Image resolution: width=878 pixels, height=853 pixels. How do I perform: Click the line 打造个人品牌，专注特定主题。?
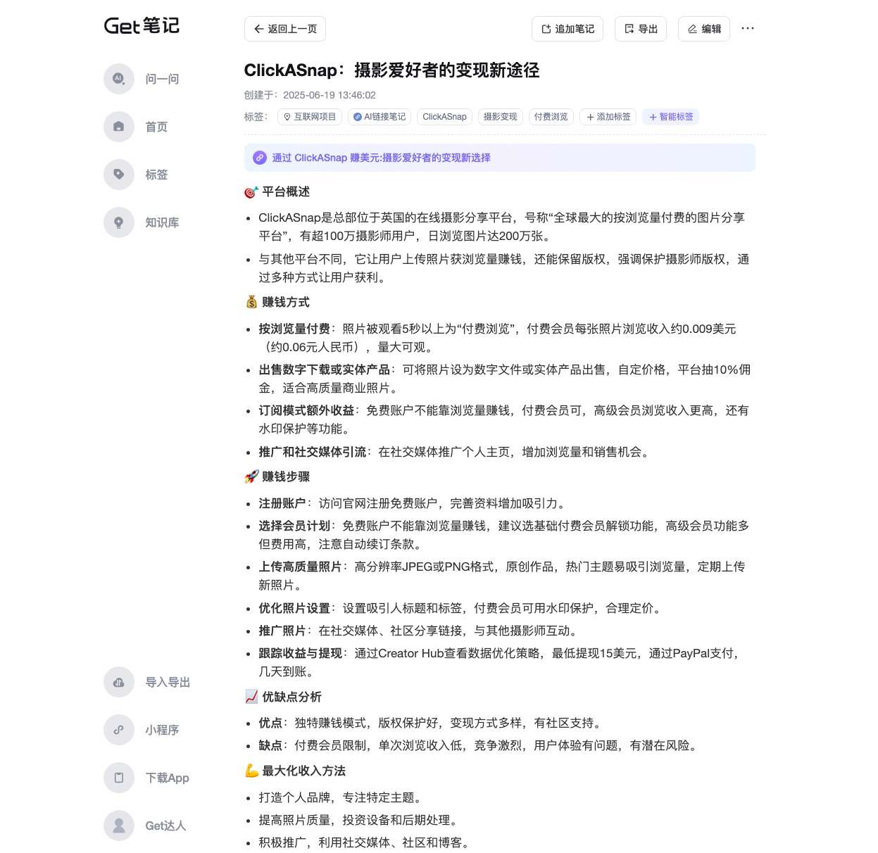pos(342,797)
